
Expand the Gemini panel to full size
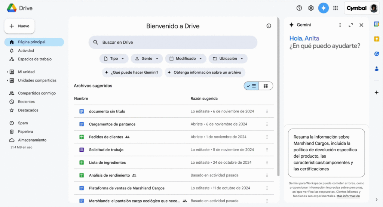point(350,25)
